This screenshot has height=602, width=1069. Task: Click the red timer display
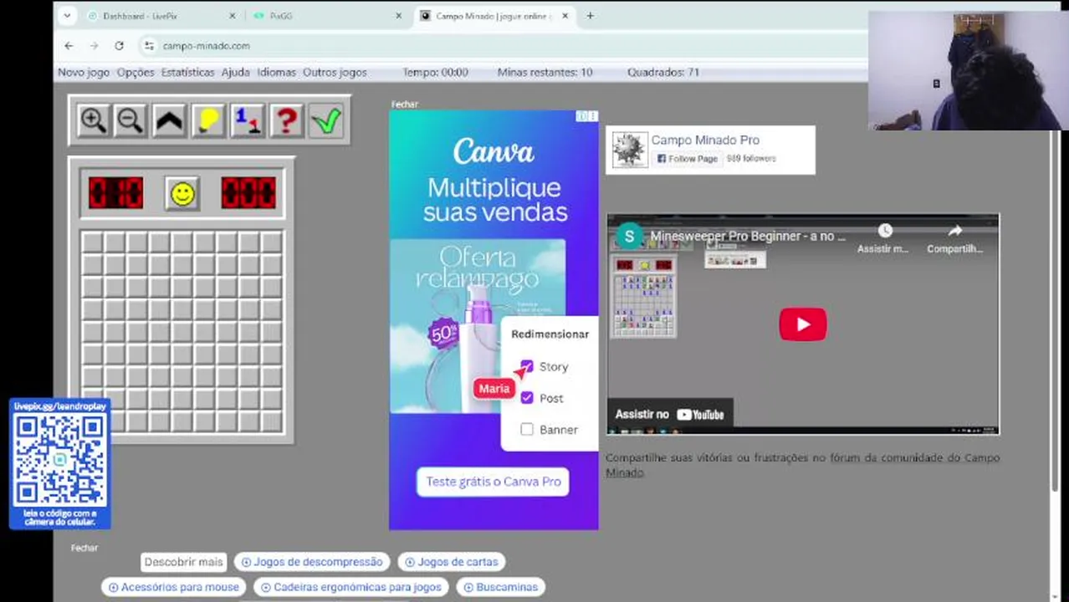248,193
